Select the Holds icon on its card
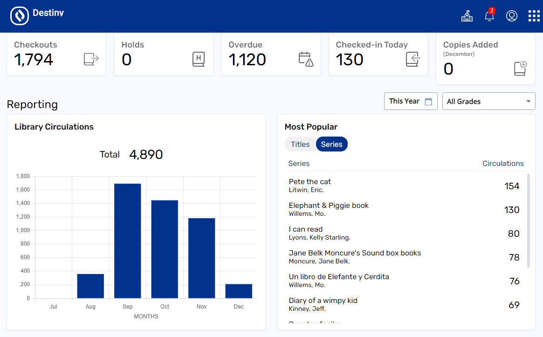Screen dimensions: 543x337 point(199,59)
